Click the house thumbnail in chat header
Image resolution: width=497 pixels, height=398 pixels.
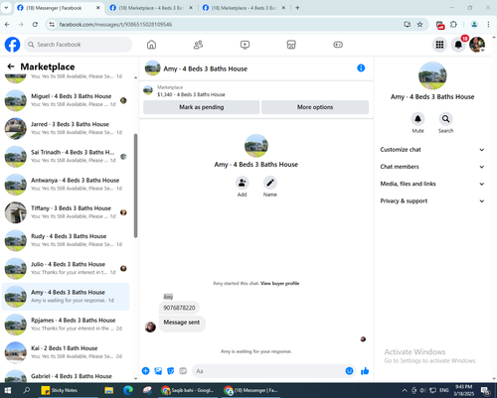152,68
